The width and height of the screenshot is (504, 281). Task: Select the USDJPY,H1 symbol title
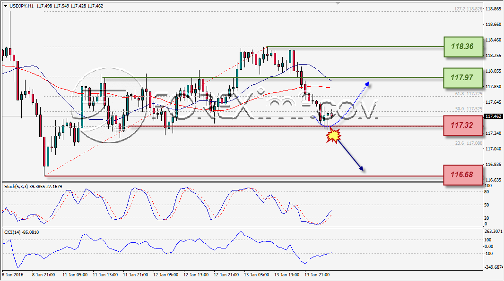point(21,6)
